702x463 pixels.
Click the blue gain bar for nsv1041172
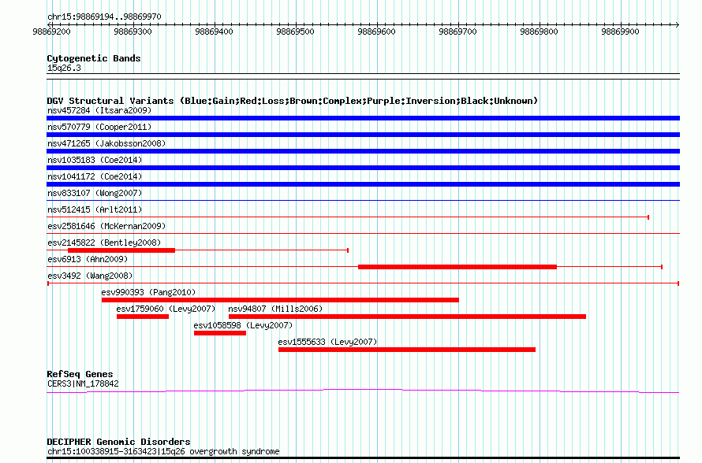[x=363, y=184]
